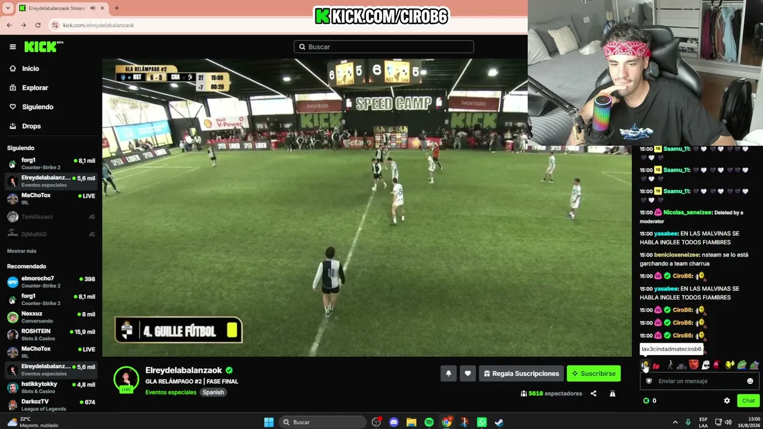Viewport: 763px width, 429px height.
Task: Click the Windows taskbar Buscar search box
Action: [322, 422]
